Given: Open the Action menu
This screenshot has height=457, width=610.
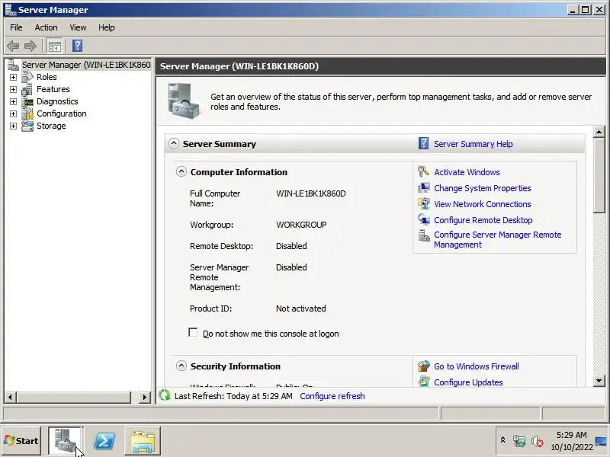Looking at the screenshot, I should [46, 27].
